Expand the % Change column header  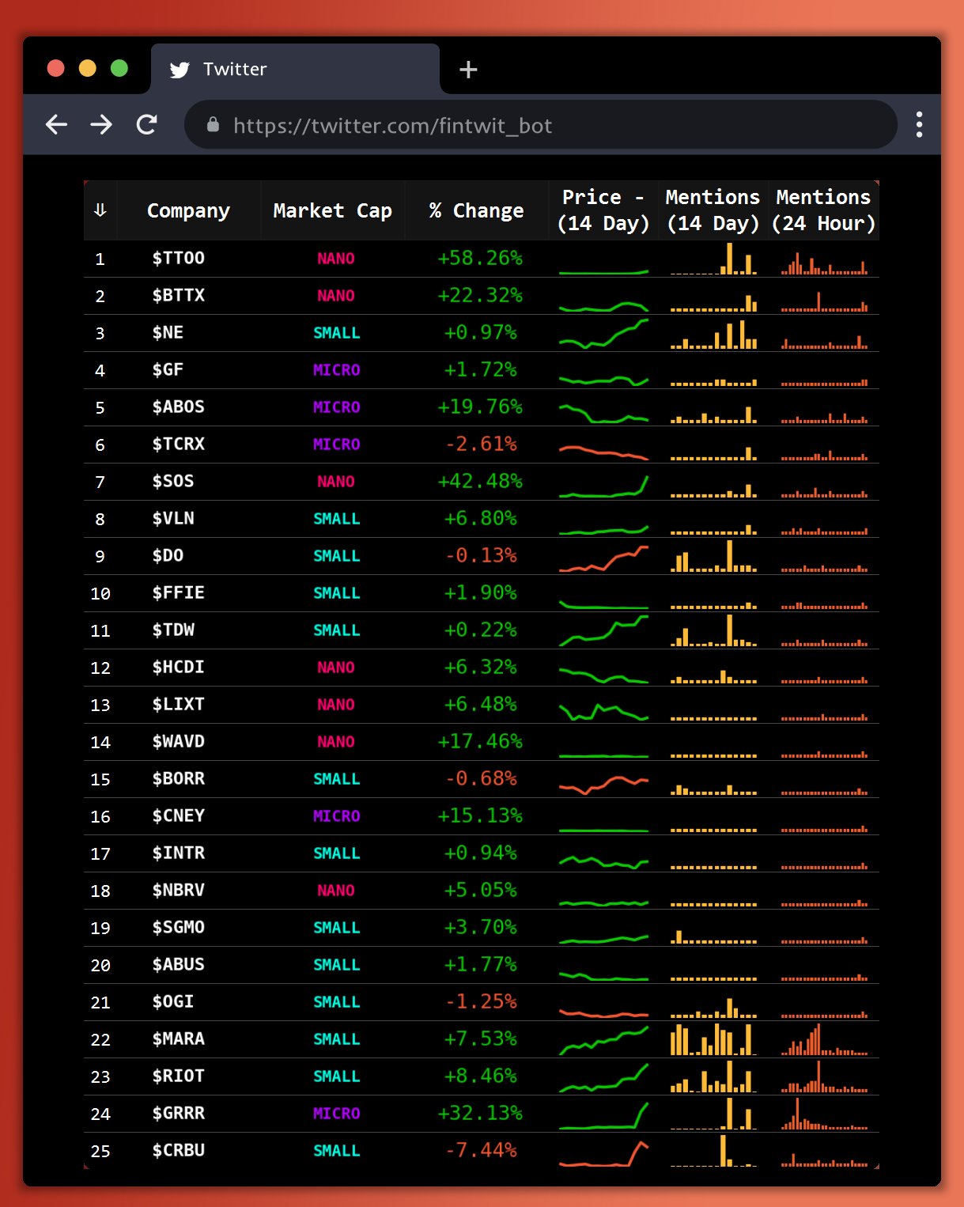tap(475, 210)
